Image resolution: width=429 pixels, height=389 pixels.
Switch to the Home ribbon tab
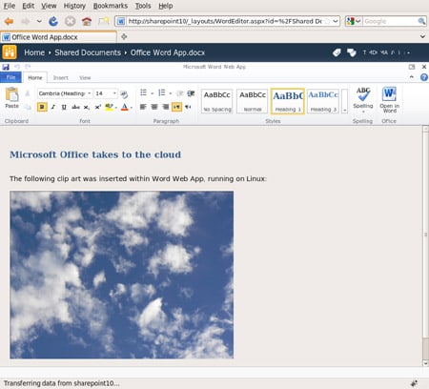tap(35, 77)
